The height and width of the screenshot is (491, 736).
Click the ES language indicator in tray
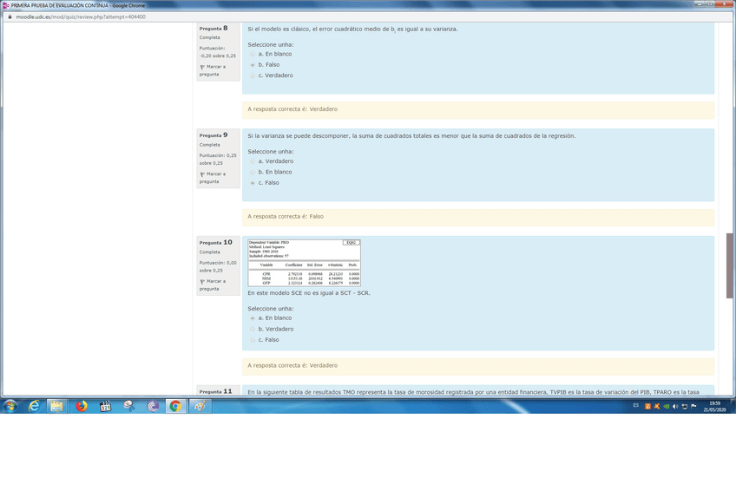tap(635, 405)
